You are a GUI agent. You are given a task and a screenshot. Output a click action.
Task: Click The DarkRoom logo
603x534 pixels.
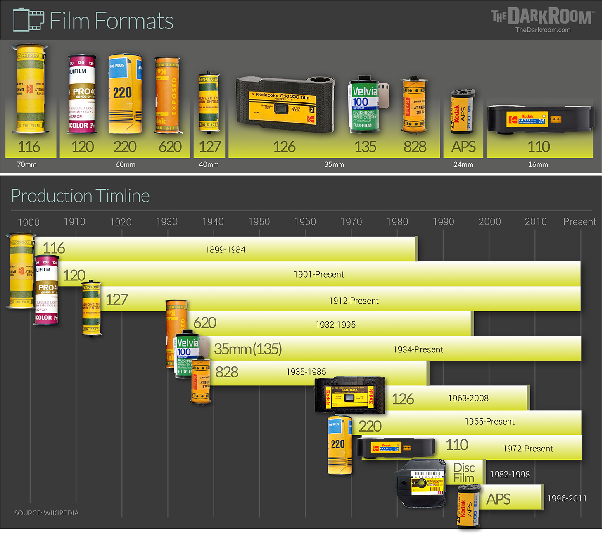click(x=542, y=16)
